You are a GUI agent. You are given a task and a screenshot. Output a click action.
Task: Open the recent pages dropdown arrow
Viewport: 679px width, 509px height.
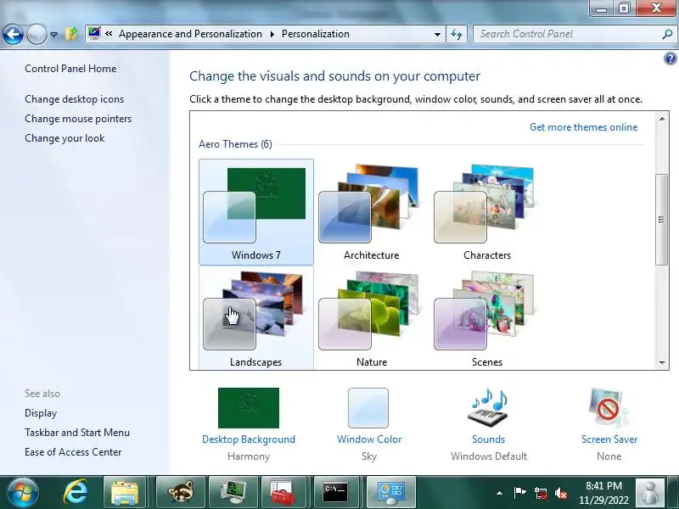click(54, 35)
